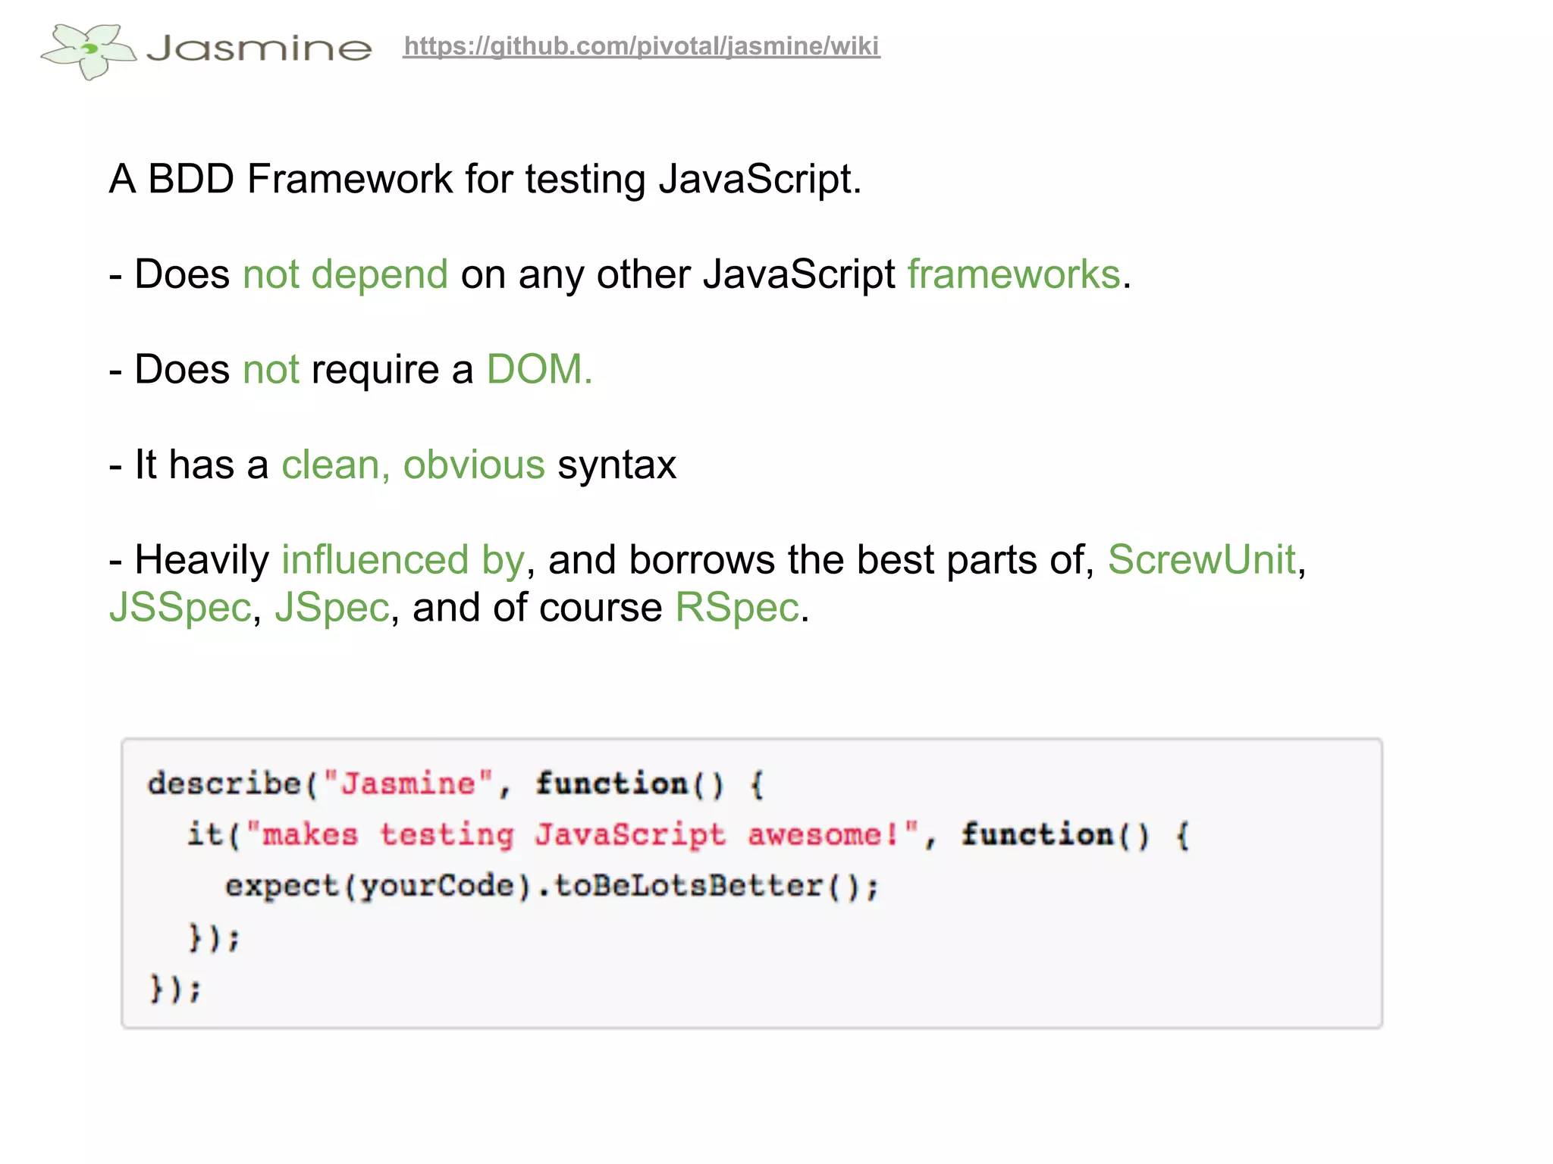The height and width of the screenshot is (1164, 1553).
Task: Click the green words 'clean, obvious'
Action: [x=413, y=465]
